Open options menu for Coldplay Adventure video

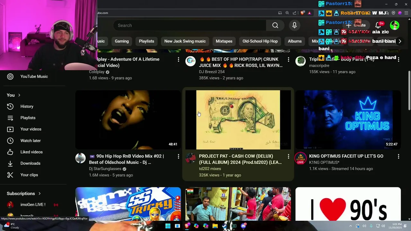179,59
